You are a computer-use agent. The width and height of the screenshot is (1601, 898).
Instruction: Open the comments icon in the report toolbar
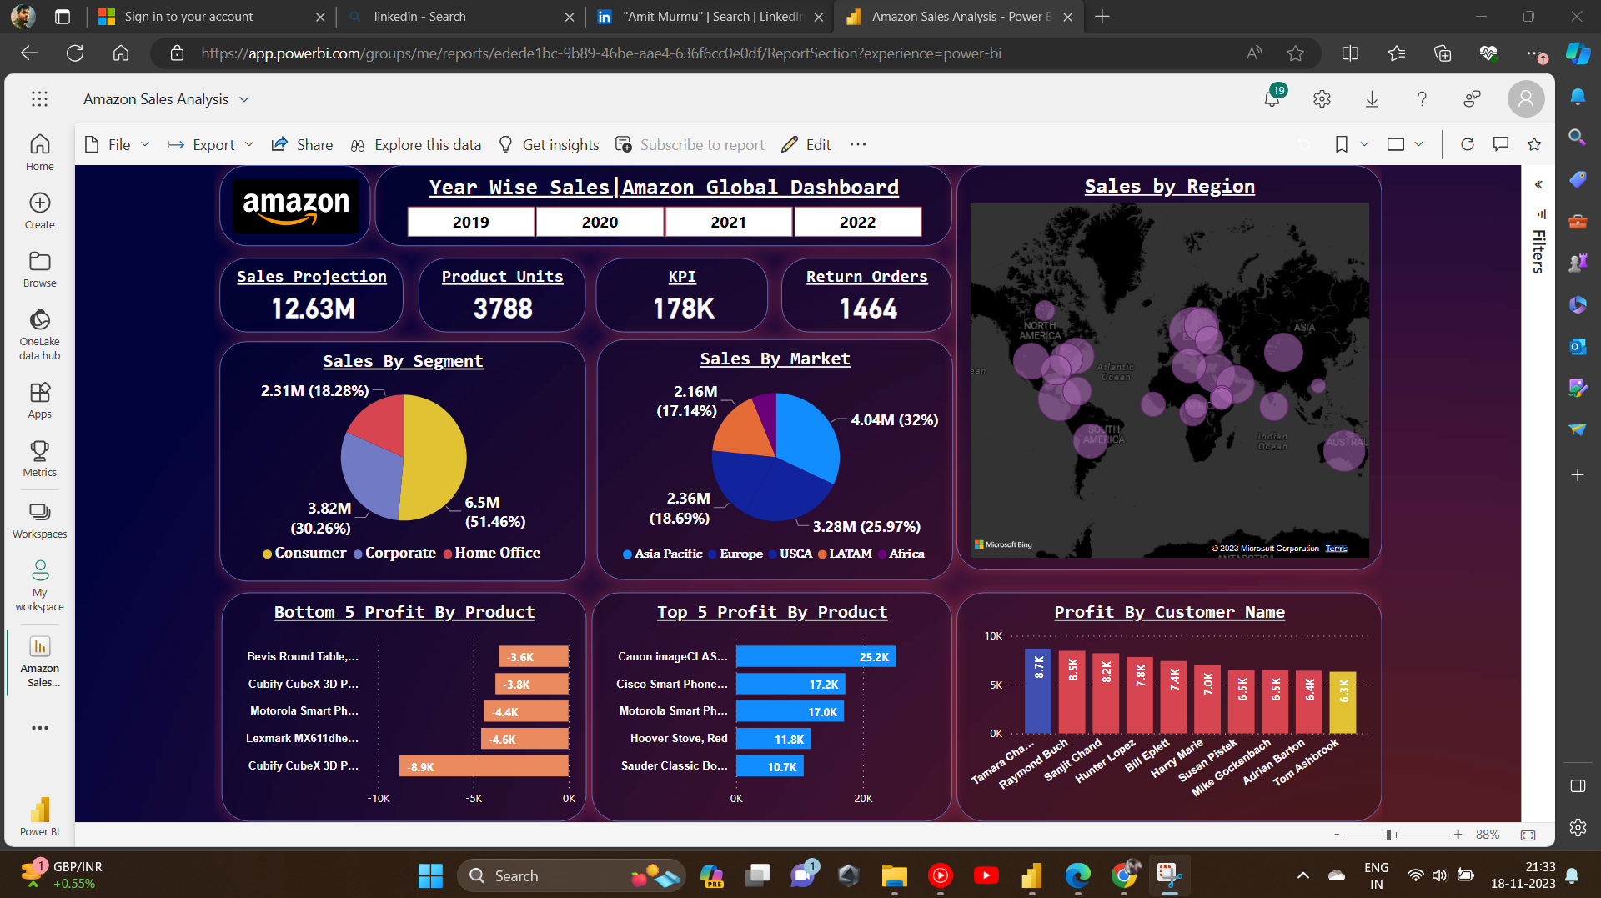coord(1501,144)
